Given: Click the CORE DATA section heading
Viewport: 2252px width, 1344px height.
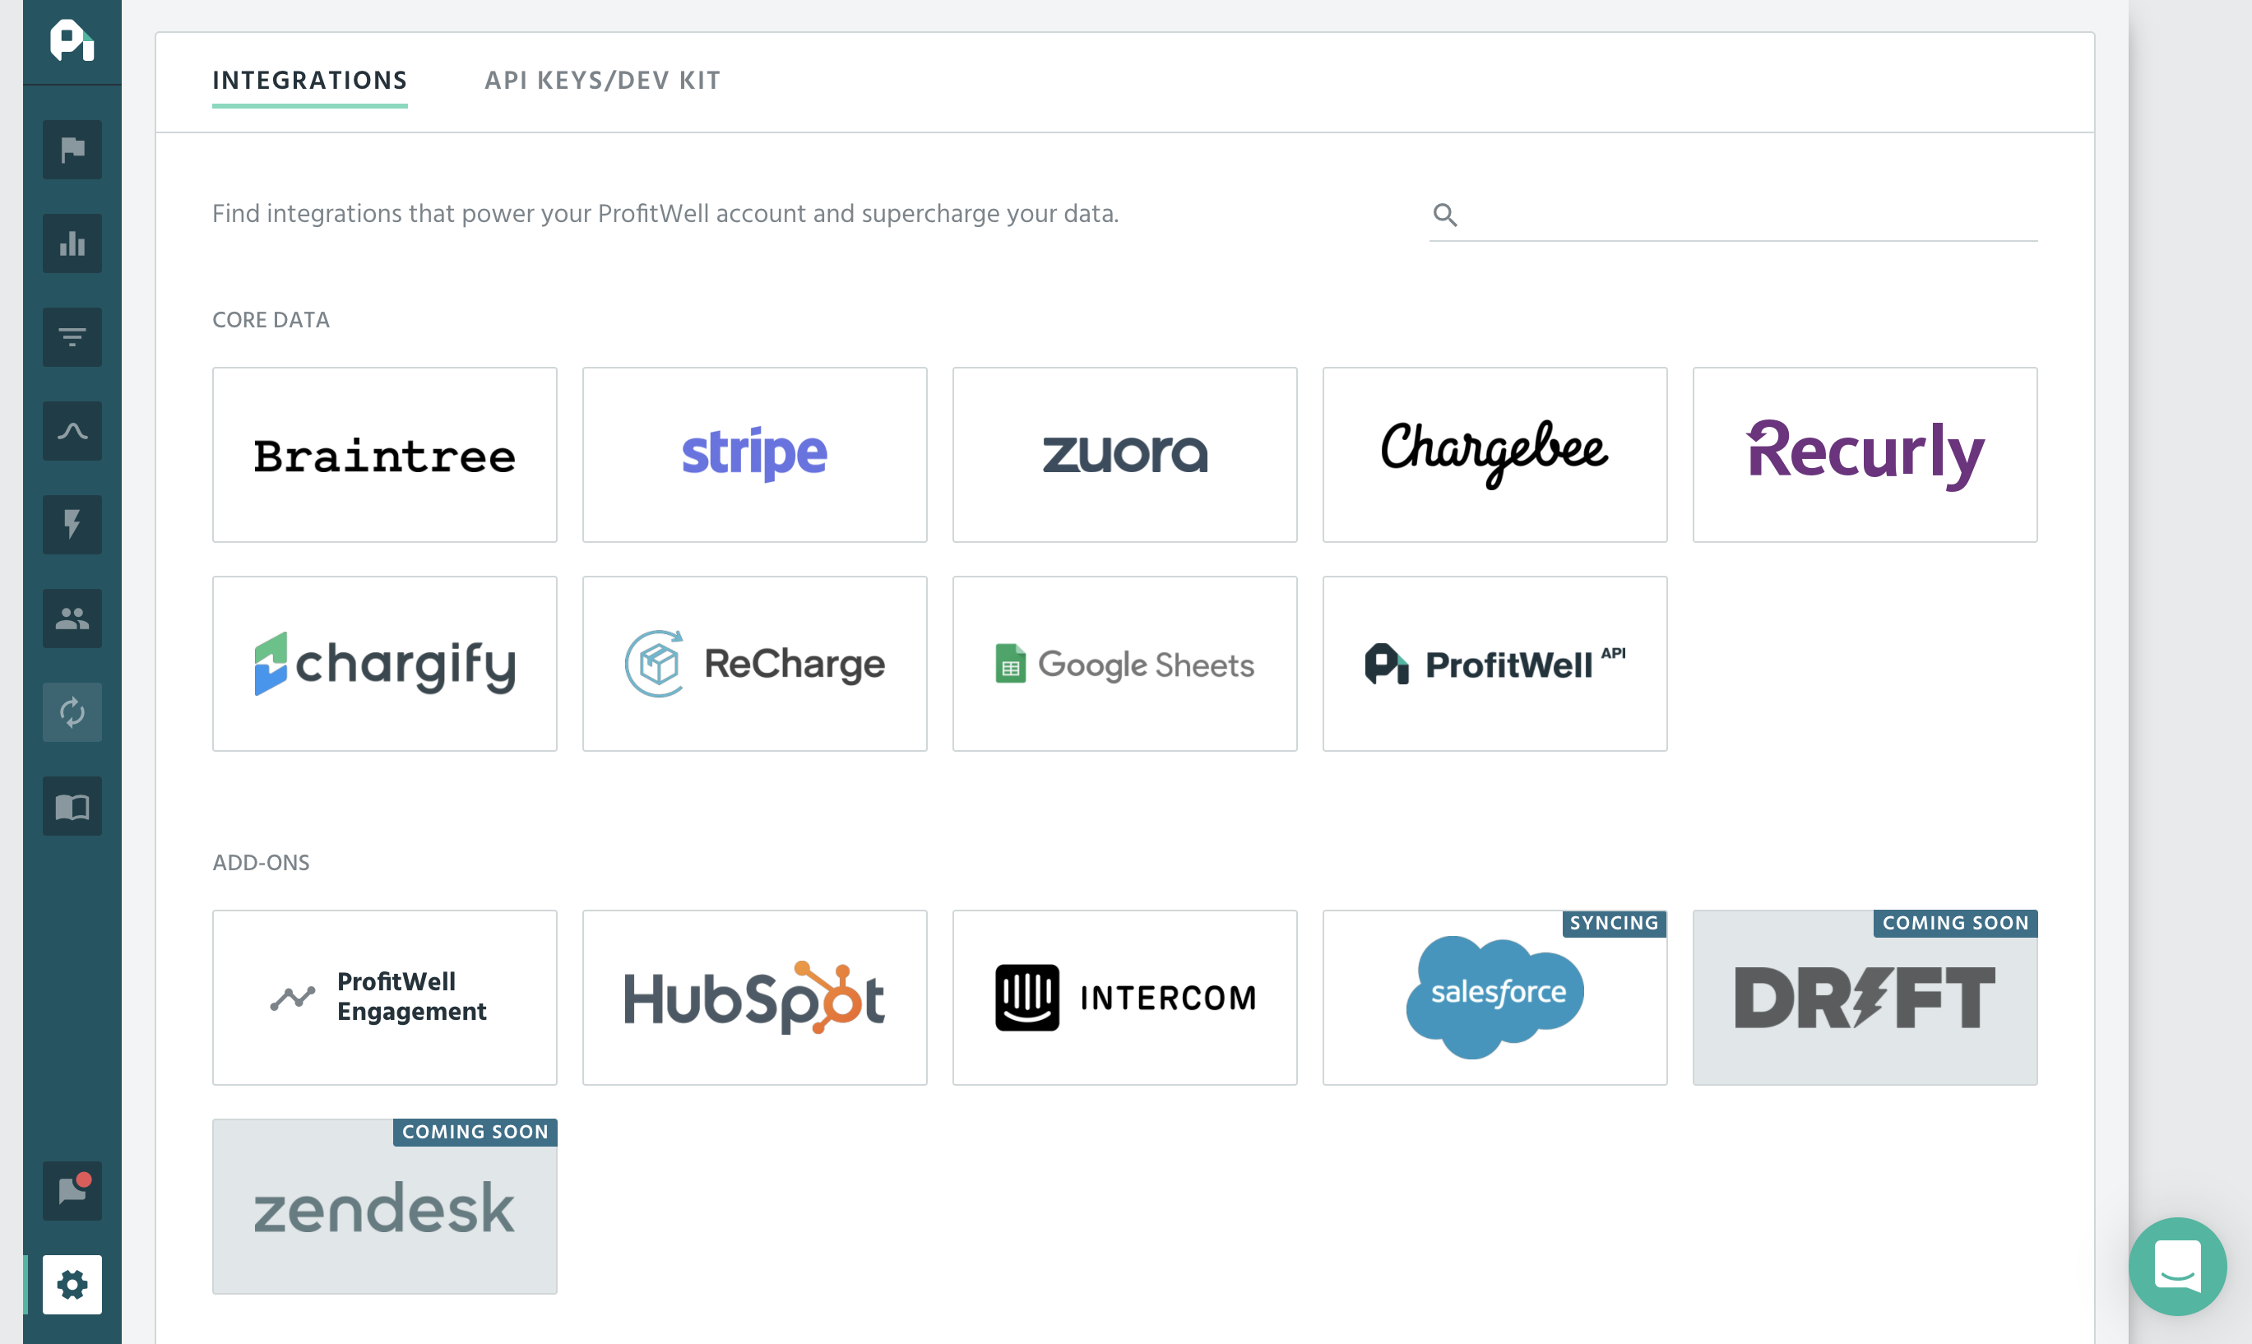Looking at the screenshot, I should tap(271, 321).
